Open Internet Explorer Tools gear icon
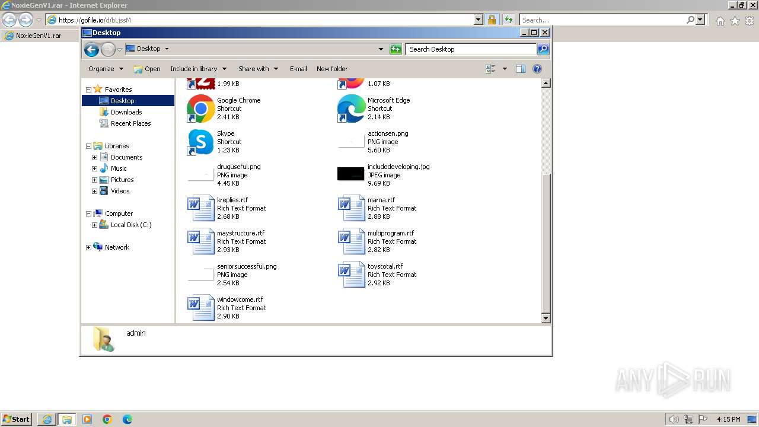This screenshot has width=759, height=427. (x=750, y=21)
